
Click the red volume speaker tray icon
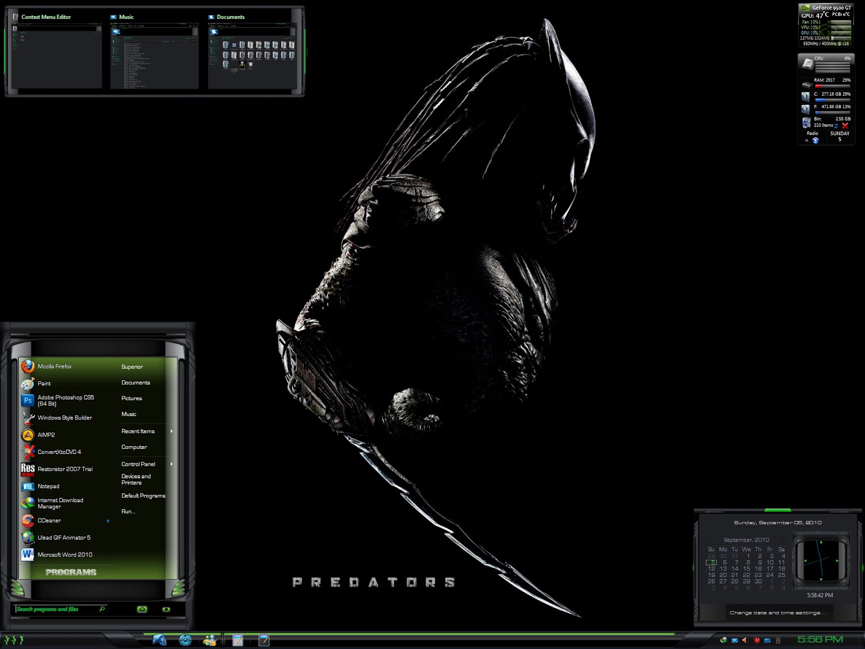click(x=745, y=640)
